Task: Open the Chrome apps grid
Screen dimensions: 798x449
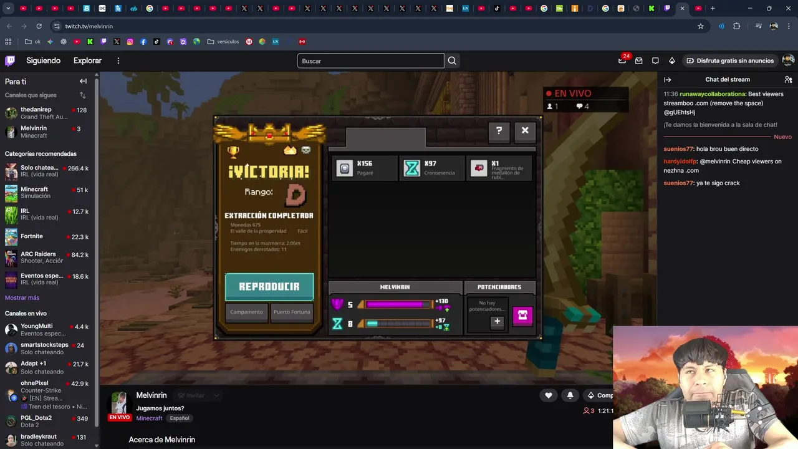Action: coord(8,42)
